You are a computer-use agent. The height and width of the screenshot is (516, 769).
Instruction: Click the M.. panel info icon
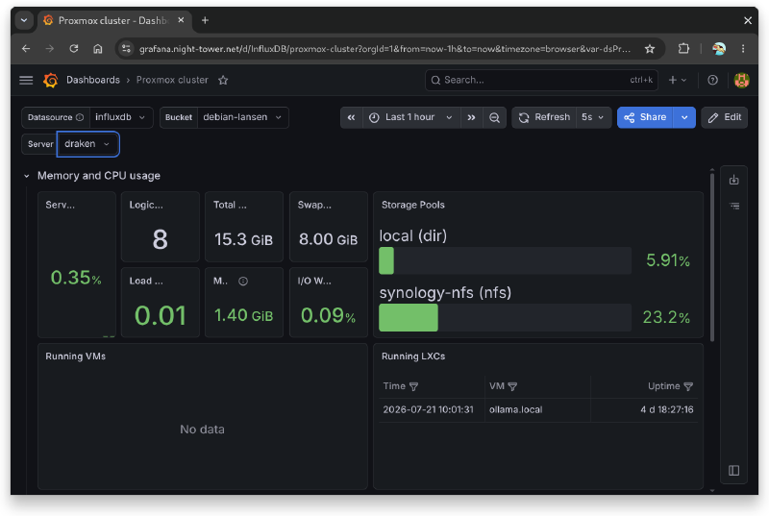point(243,281)
